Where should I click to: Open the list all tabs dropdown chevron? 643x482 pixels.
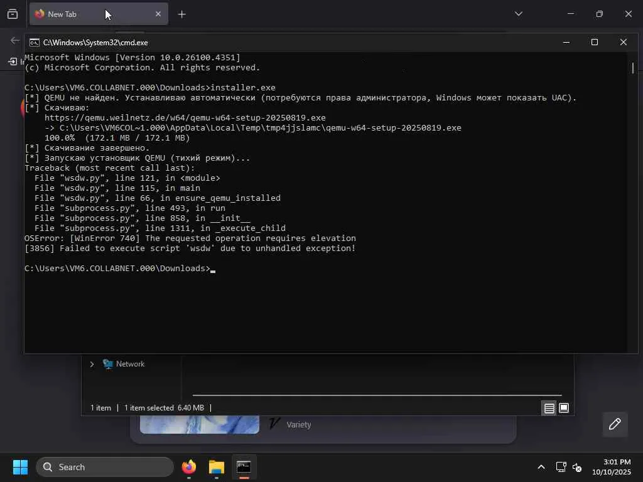518,14
